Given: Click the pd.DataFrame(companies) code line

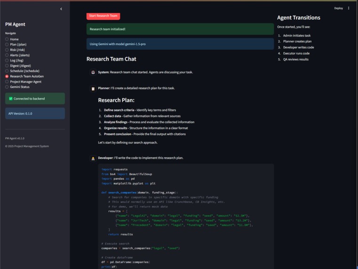Looking at the screenshot, I should [x=126, y=262].
